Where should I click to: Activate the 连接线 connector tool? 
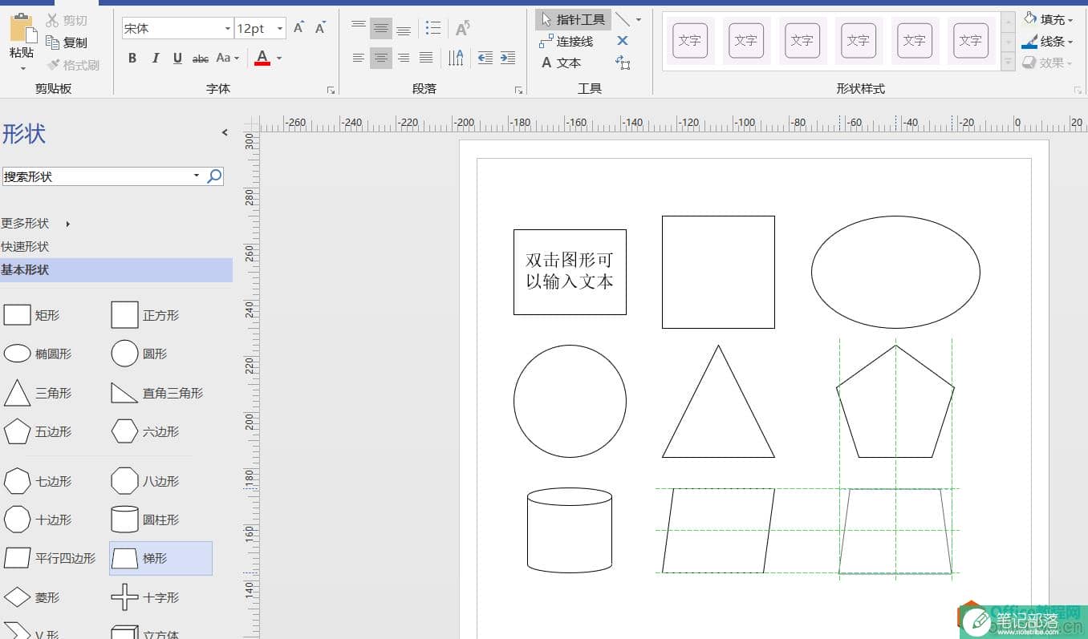[566, 41]
